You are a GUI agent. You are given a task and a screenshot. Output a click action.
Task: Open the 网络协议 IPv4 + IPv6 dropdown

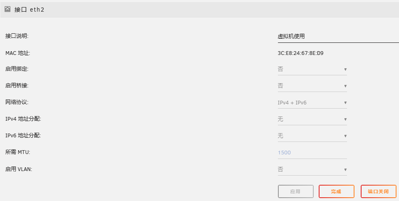(x=312, y=102)
